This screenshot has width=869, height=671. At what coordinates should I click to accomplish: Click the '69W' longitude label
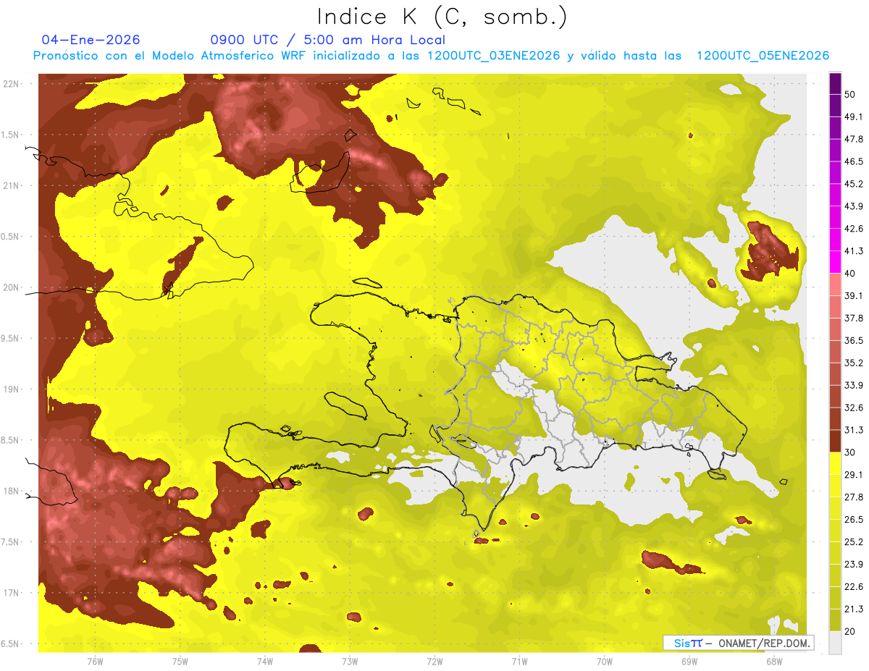pos(689,662)
